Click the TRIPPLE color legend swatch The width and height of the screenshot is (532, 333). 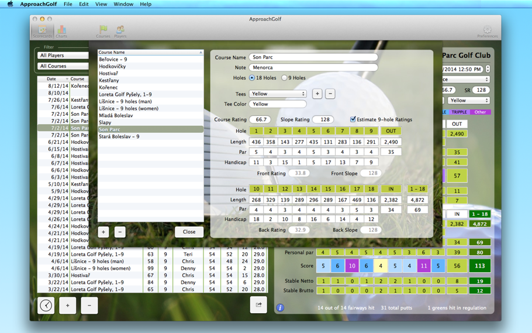point(459,112)
